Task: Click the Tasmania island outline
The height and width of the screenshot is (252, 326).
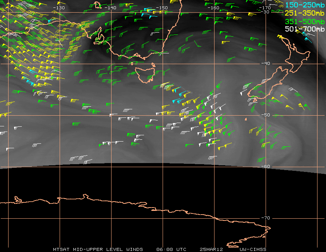Action: pyautogui.click(x=145, y=74)
